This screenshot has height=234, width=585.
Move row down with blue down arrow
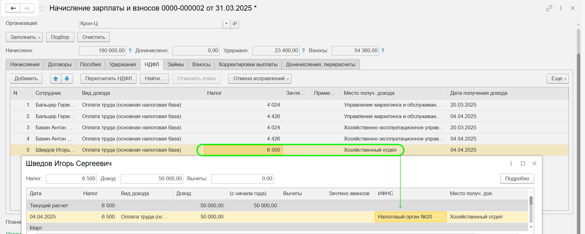(x=67, y=79)
